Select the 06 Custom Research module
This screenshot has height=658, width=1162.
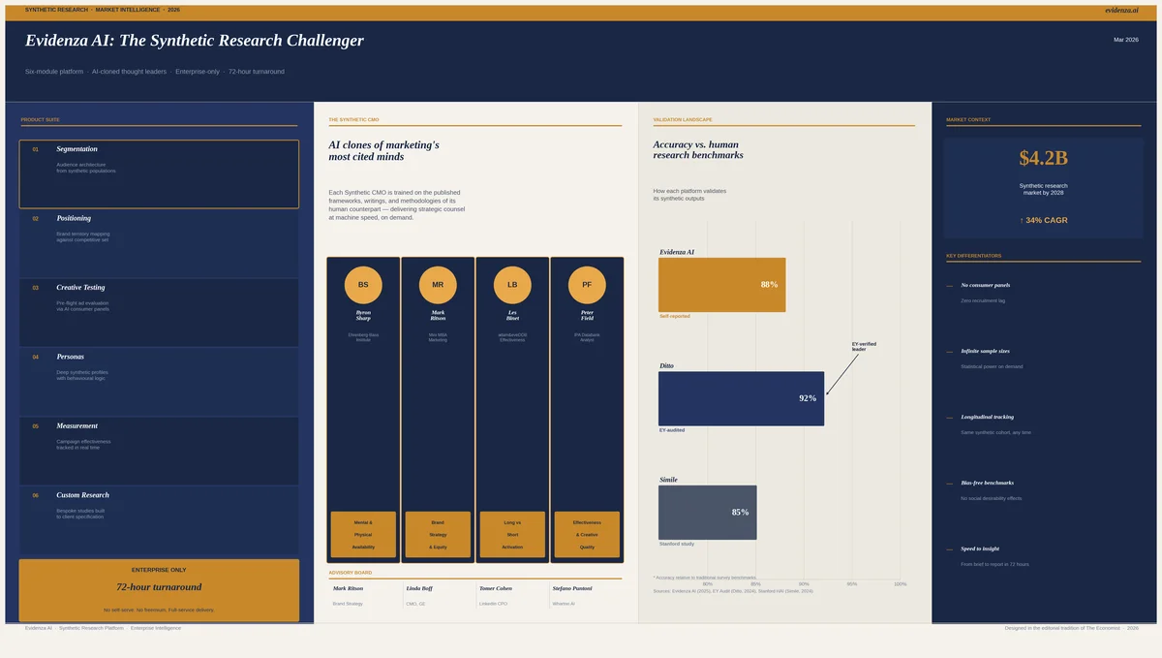[x=159, y=520]
